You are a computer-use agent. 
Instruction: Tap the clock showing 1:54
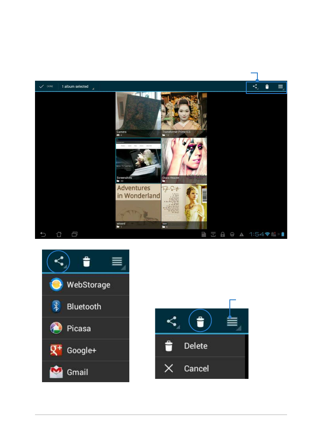[x=256, y=234]
